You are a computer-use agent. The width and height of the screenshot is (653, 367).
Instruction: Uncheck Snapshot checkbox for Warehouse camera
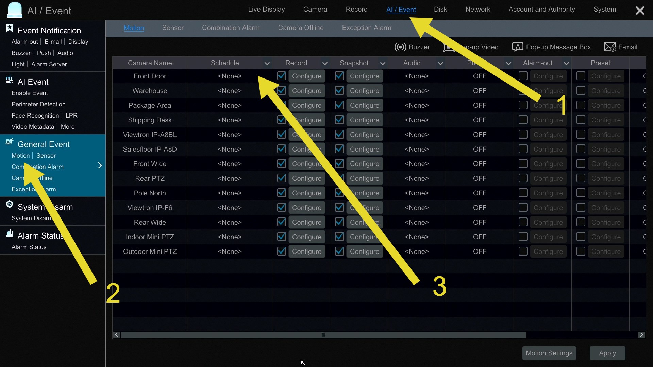coord(339,90)
